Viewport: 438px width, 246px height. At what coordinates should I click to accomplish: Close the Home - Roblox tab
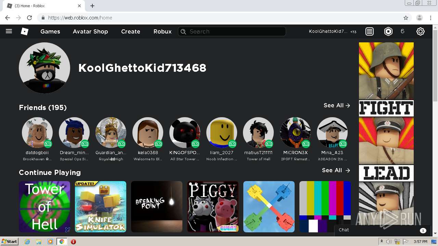[x=79, y=6]
